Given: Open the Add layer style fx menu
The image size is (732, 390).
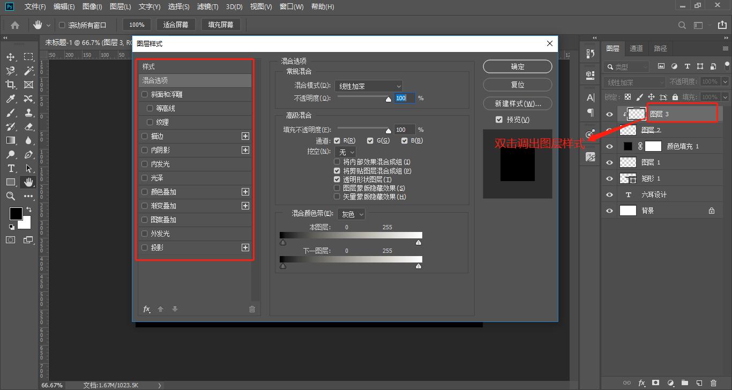Looking at the screenshot, I should (x=146, y=309).
